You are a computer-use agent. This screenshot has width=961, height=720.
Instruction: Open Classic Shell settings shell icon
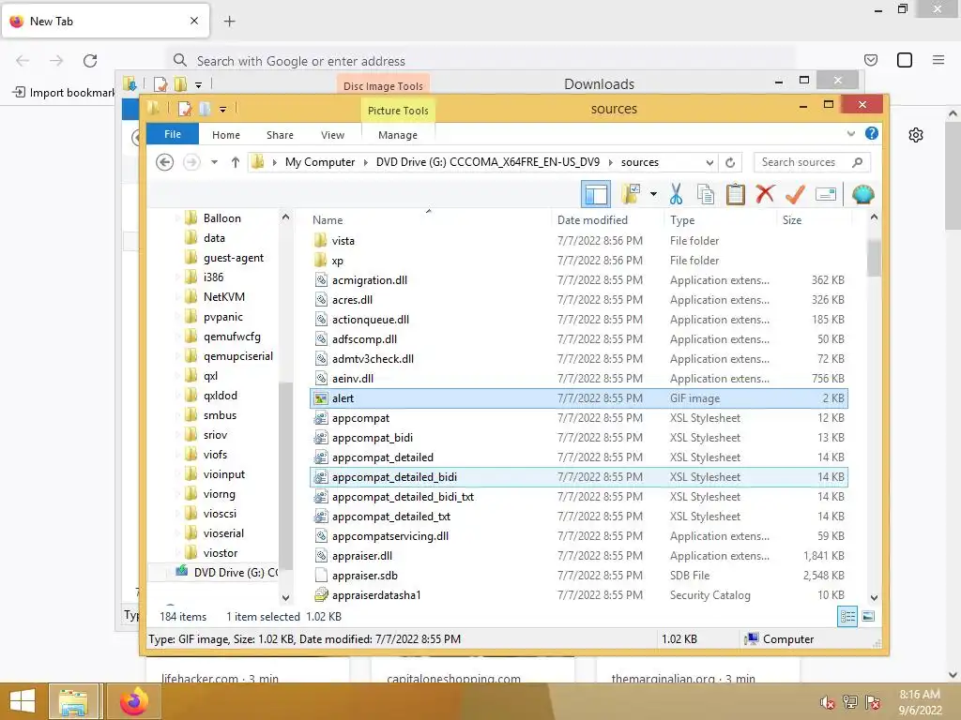pyautogui.click(x=863, y=195)
